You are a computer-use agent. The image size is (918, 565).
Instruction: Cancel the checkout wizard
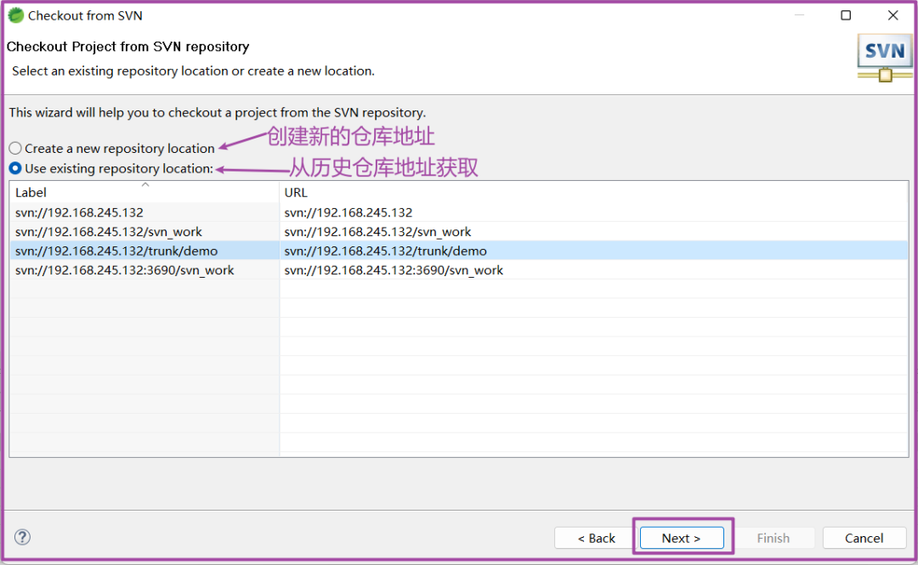coord(864,538)
